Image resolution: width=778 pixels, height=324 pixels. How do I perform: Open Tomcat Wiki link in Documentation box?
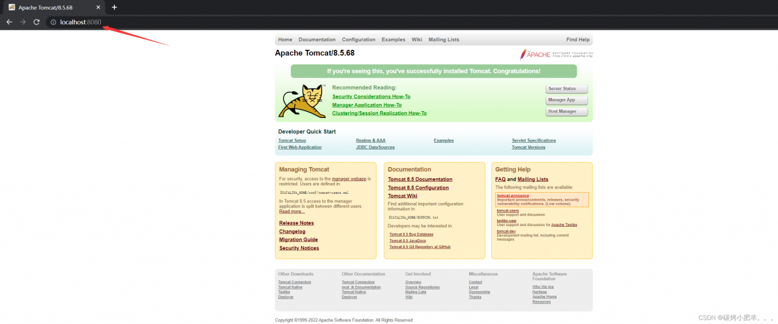coord(402,196)
